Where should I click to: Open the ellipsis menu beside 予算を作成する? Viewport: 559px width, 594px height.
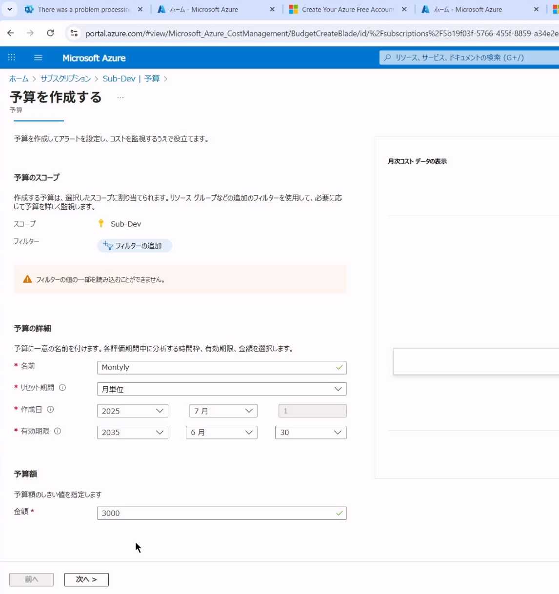tap(120, 98)
